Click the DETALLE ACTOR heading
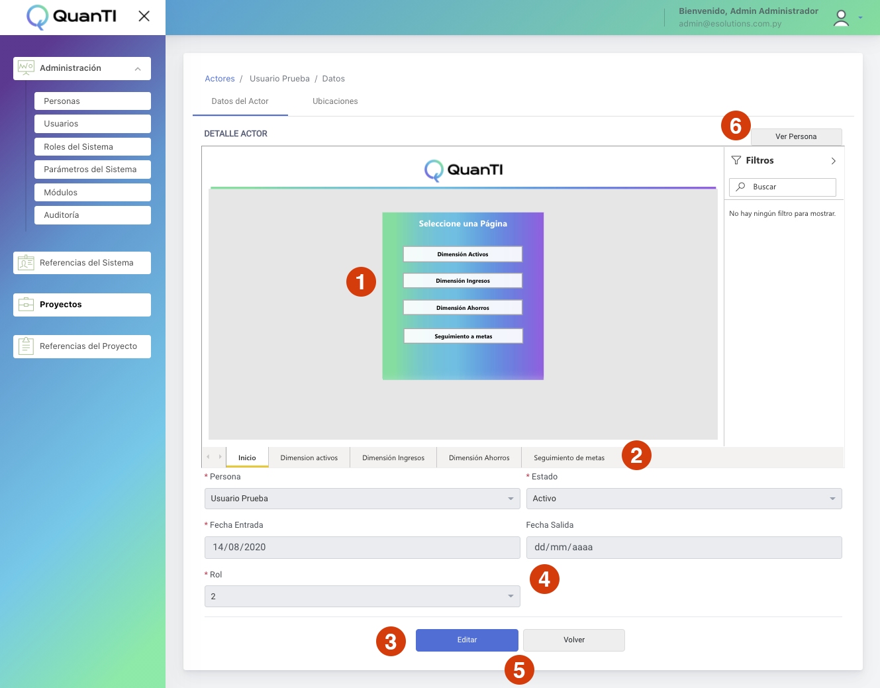The image size is (880, 688). (x=236, y=134)
